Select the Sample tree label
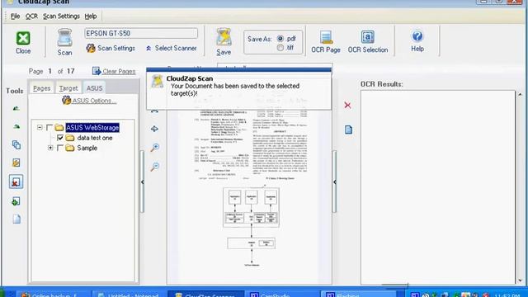The image size is (528, 297). 87,148
